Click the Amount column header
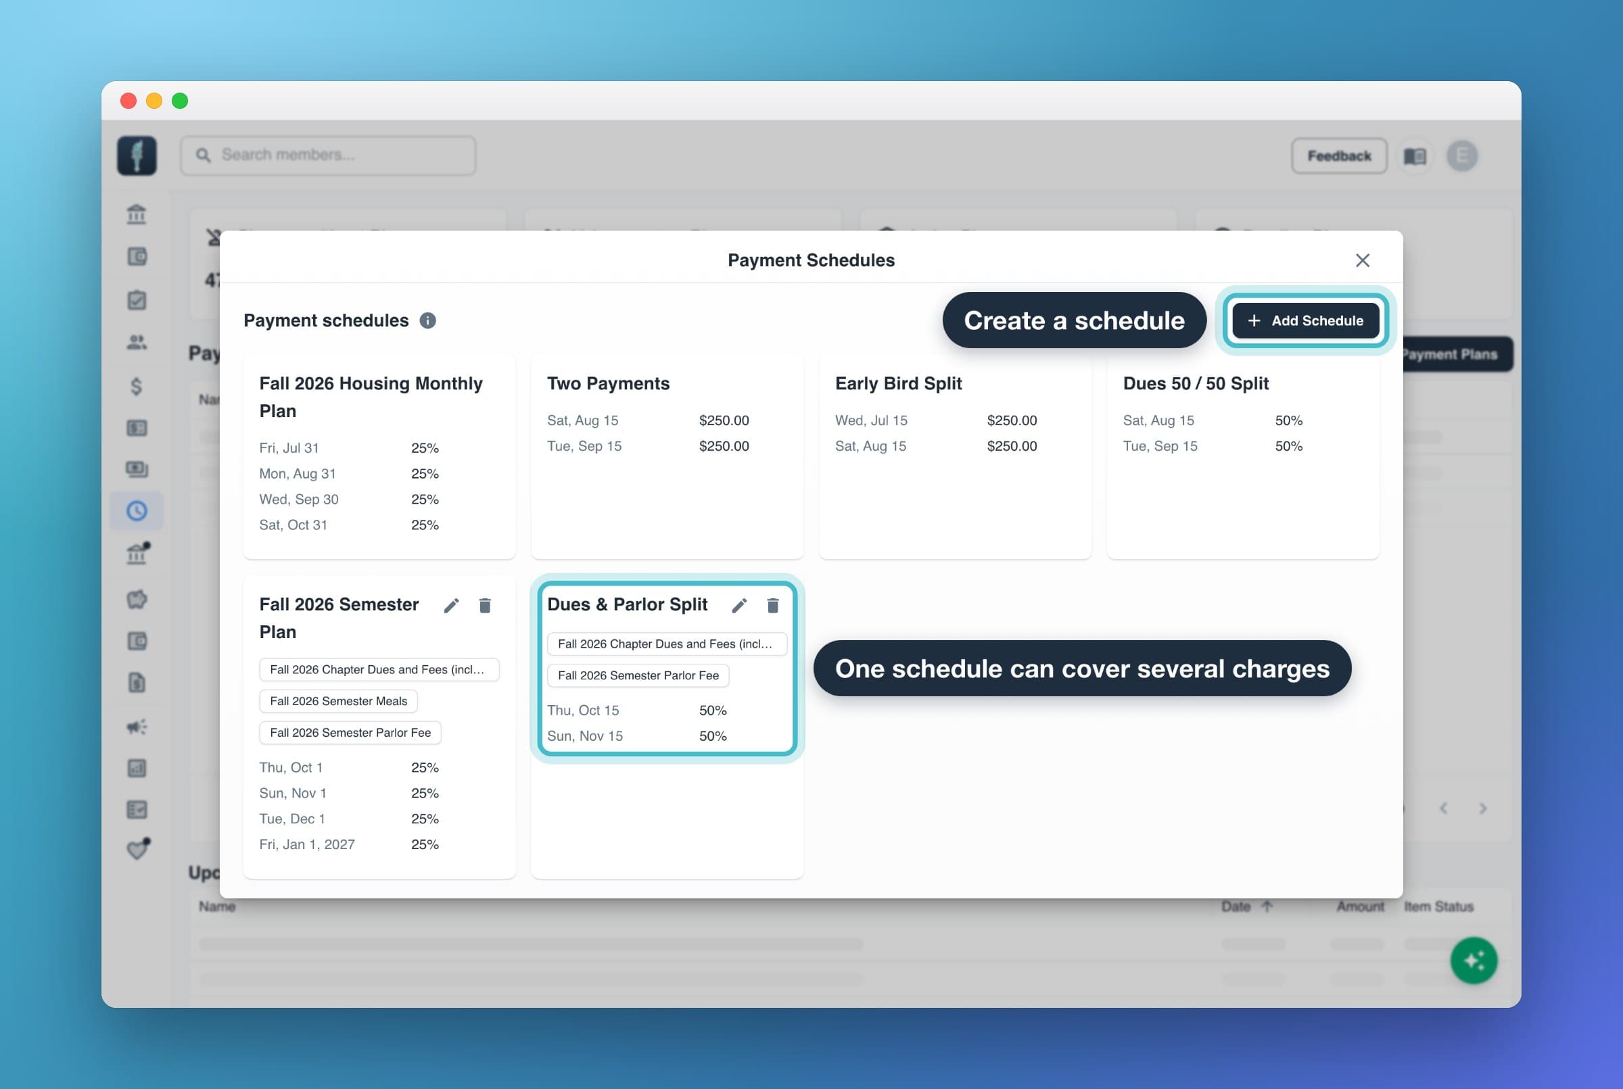The image size is (1623, 1089). [x=1360, y=906]
